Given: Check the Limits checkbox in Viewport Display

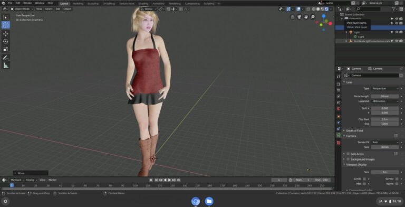Looking at the screenshot, I should click(x=364, y=179).
